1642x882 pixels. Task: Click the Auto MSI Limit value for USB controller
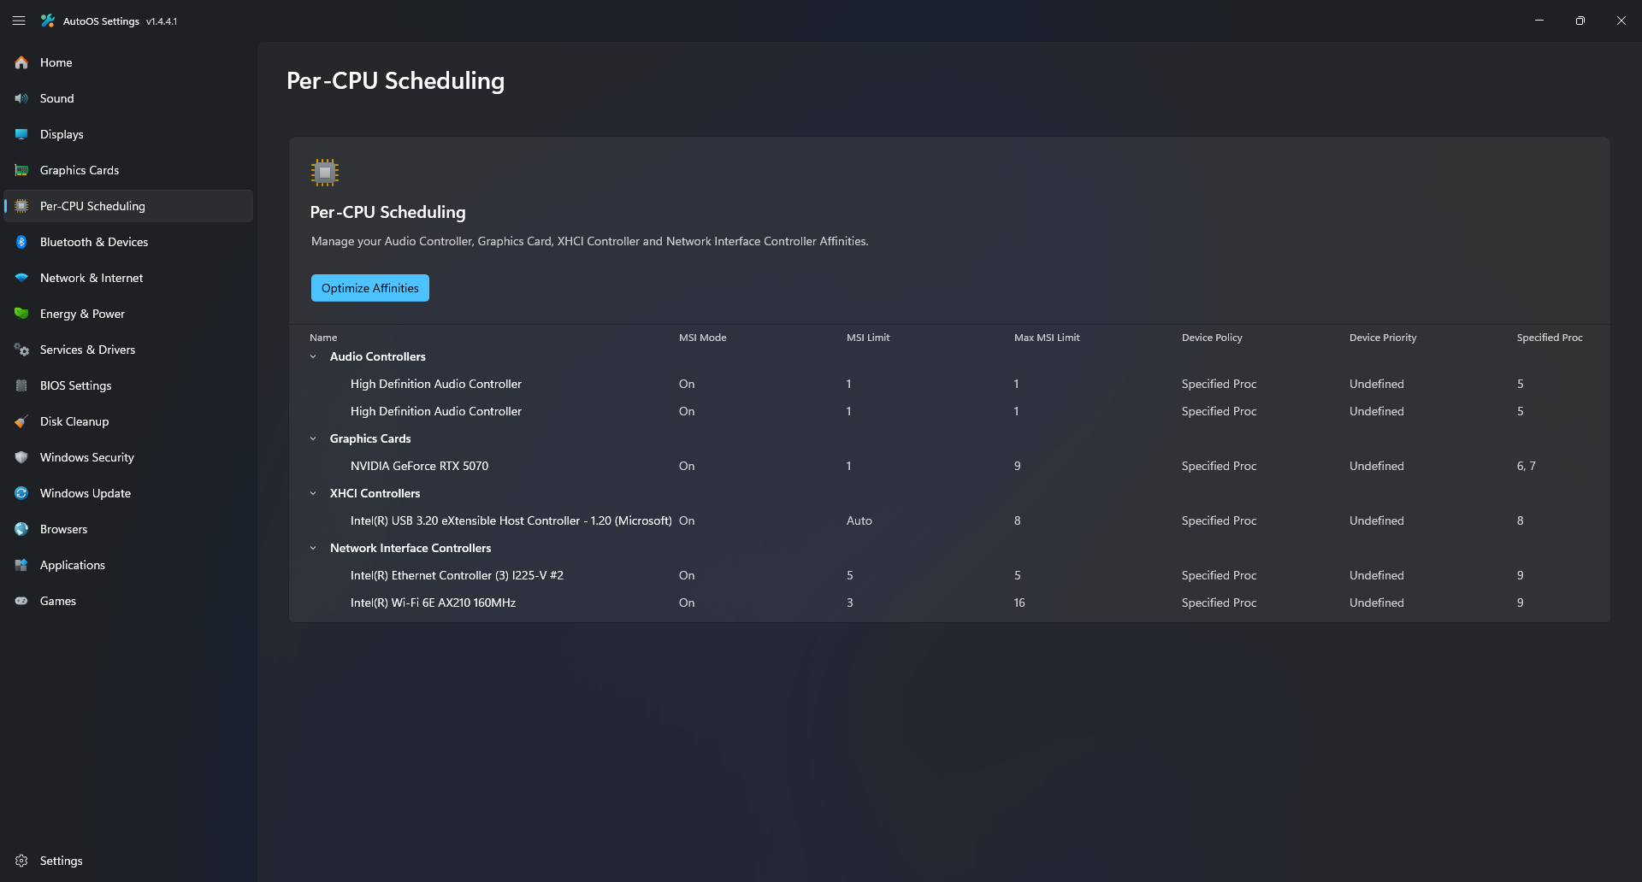[x=859, y=520]
